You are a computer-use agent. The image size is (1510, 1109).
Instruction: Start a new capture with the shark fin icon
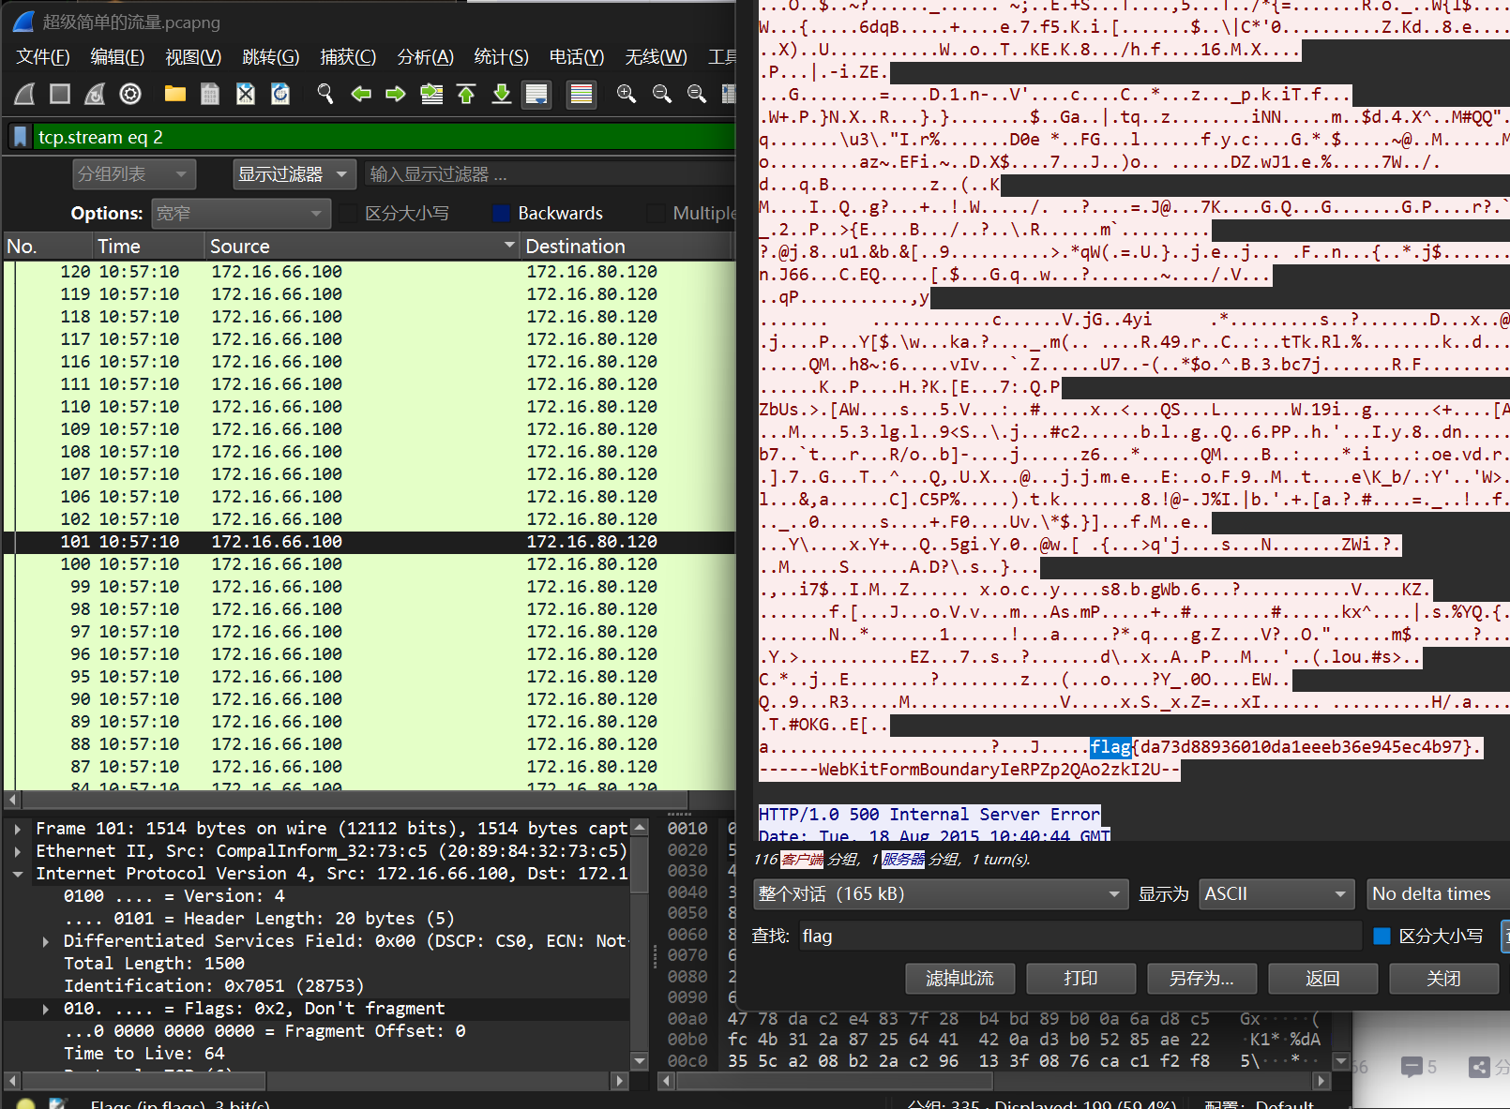tap(23, 94)
